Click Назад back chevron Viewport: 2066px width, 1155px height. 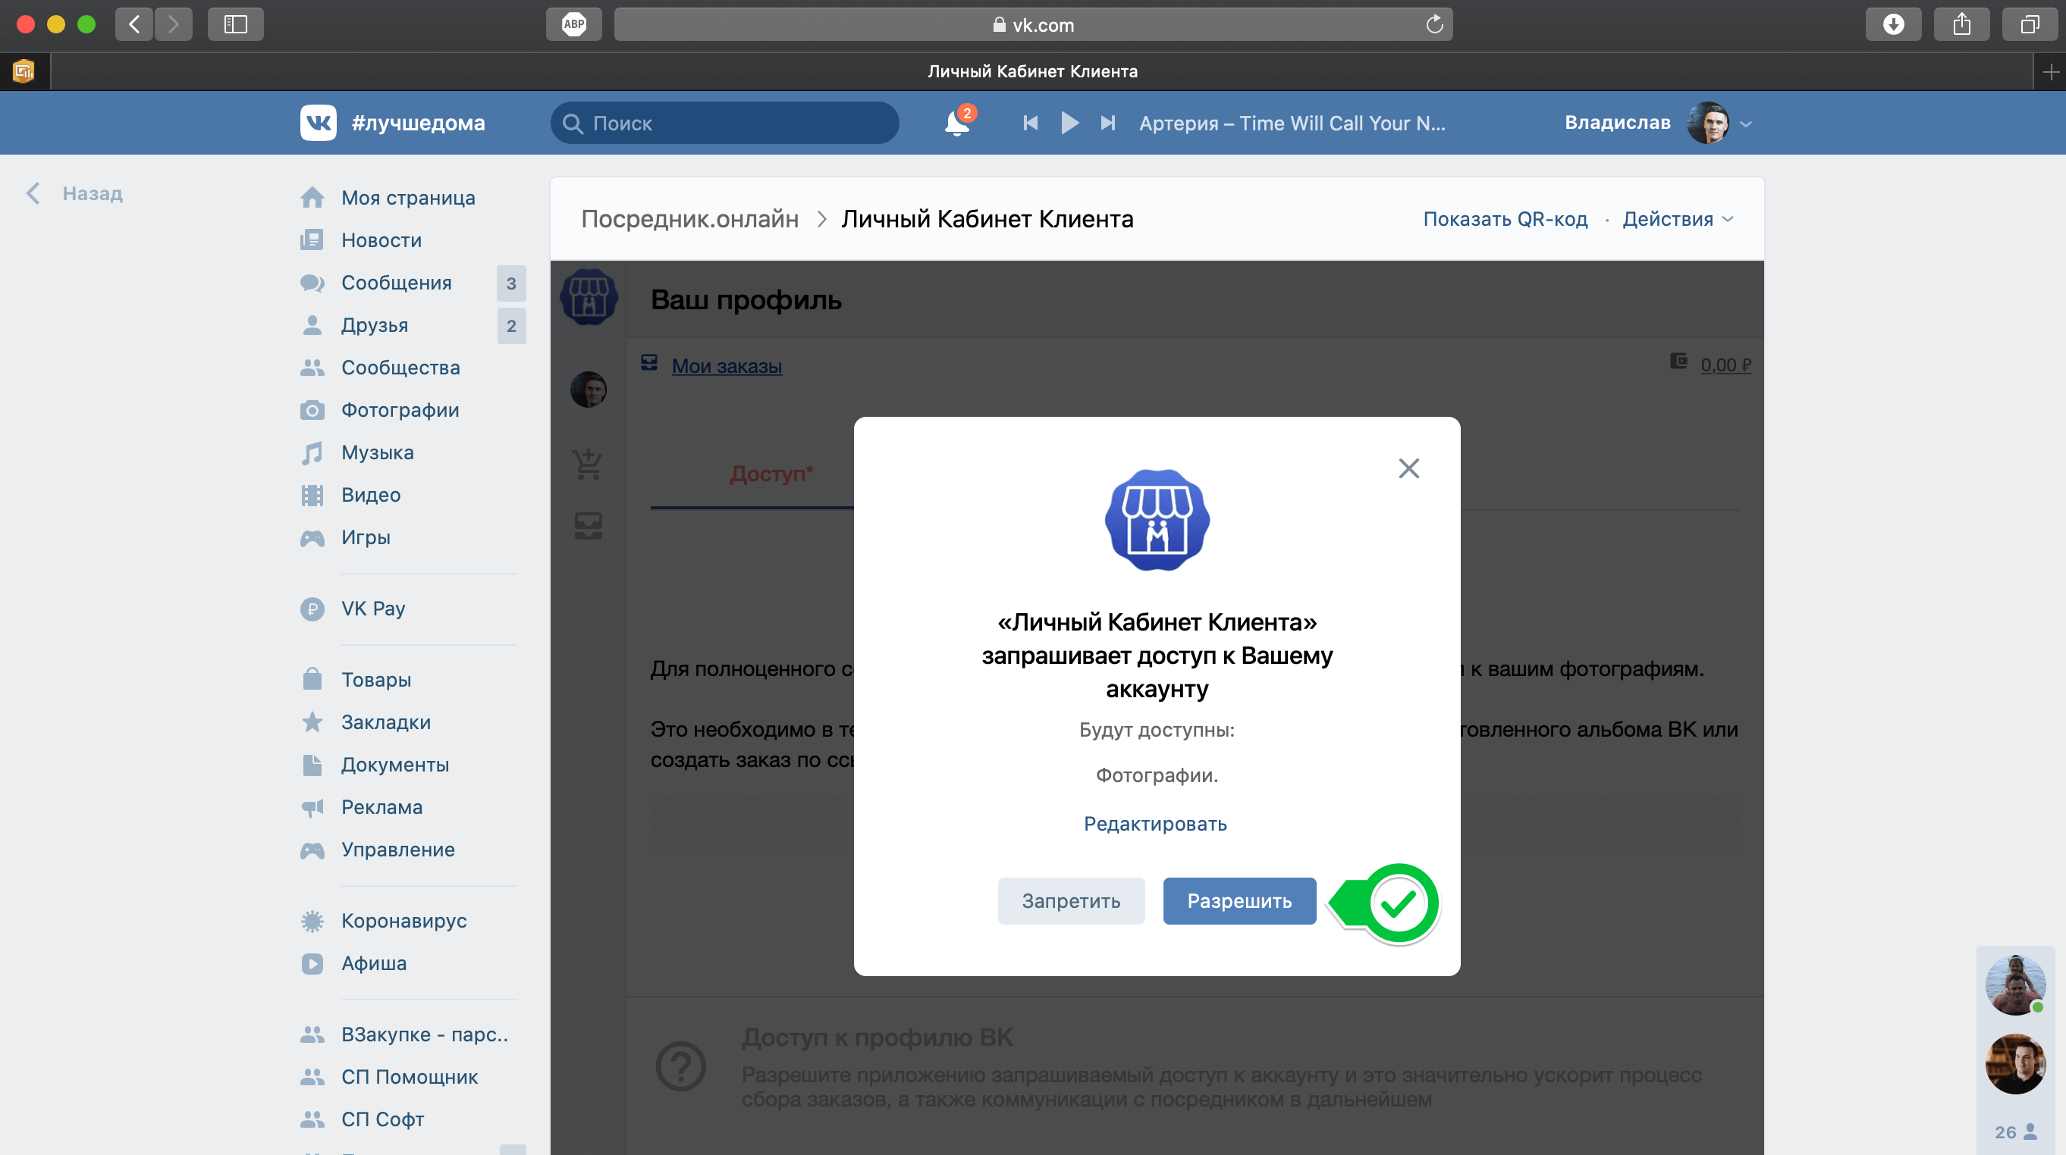[x=33, y=193]
